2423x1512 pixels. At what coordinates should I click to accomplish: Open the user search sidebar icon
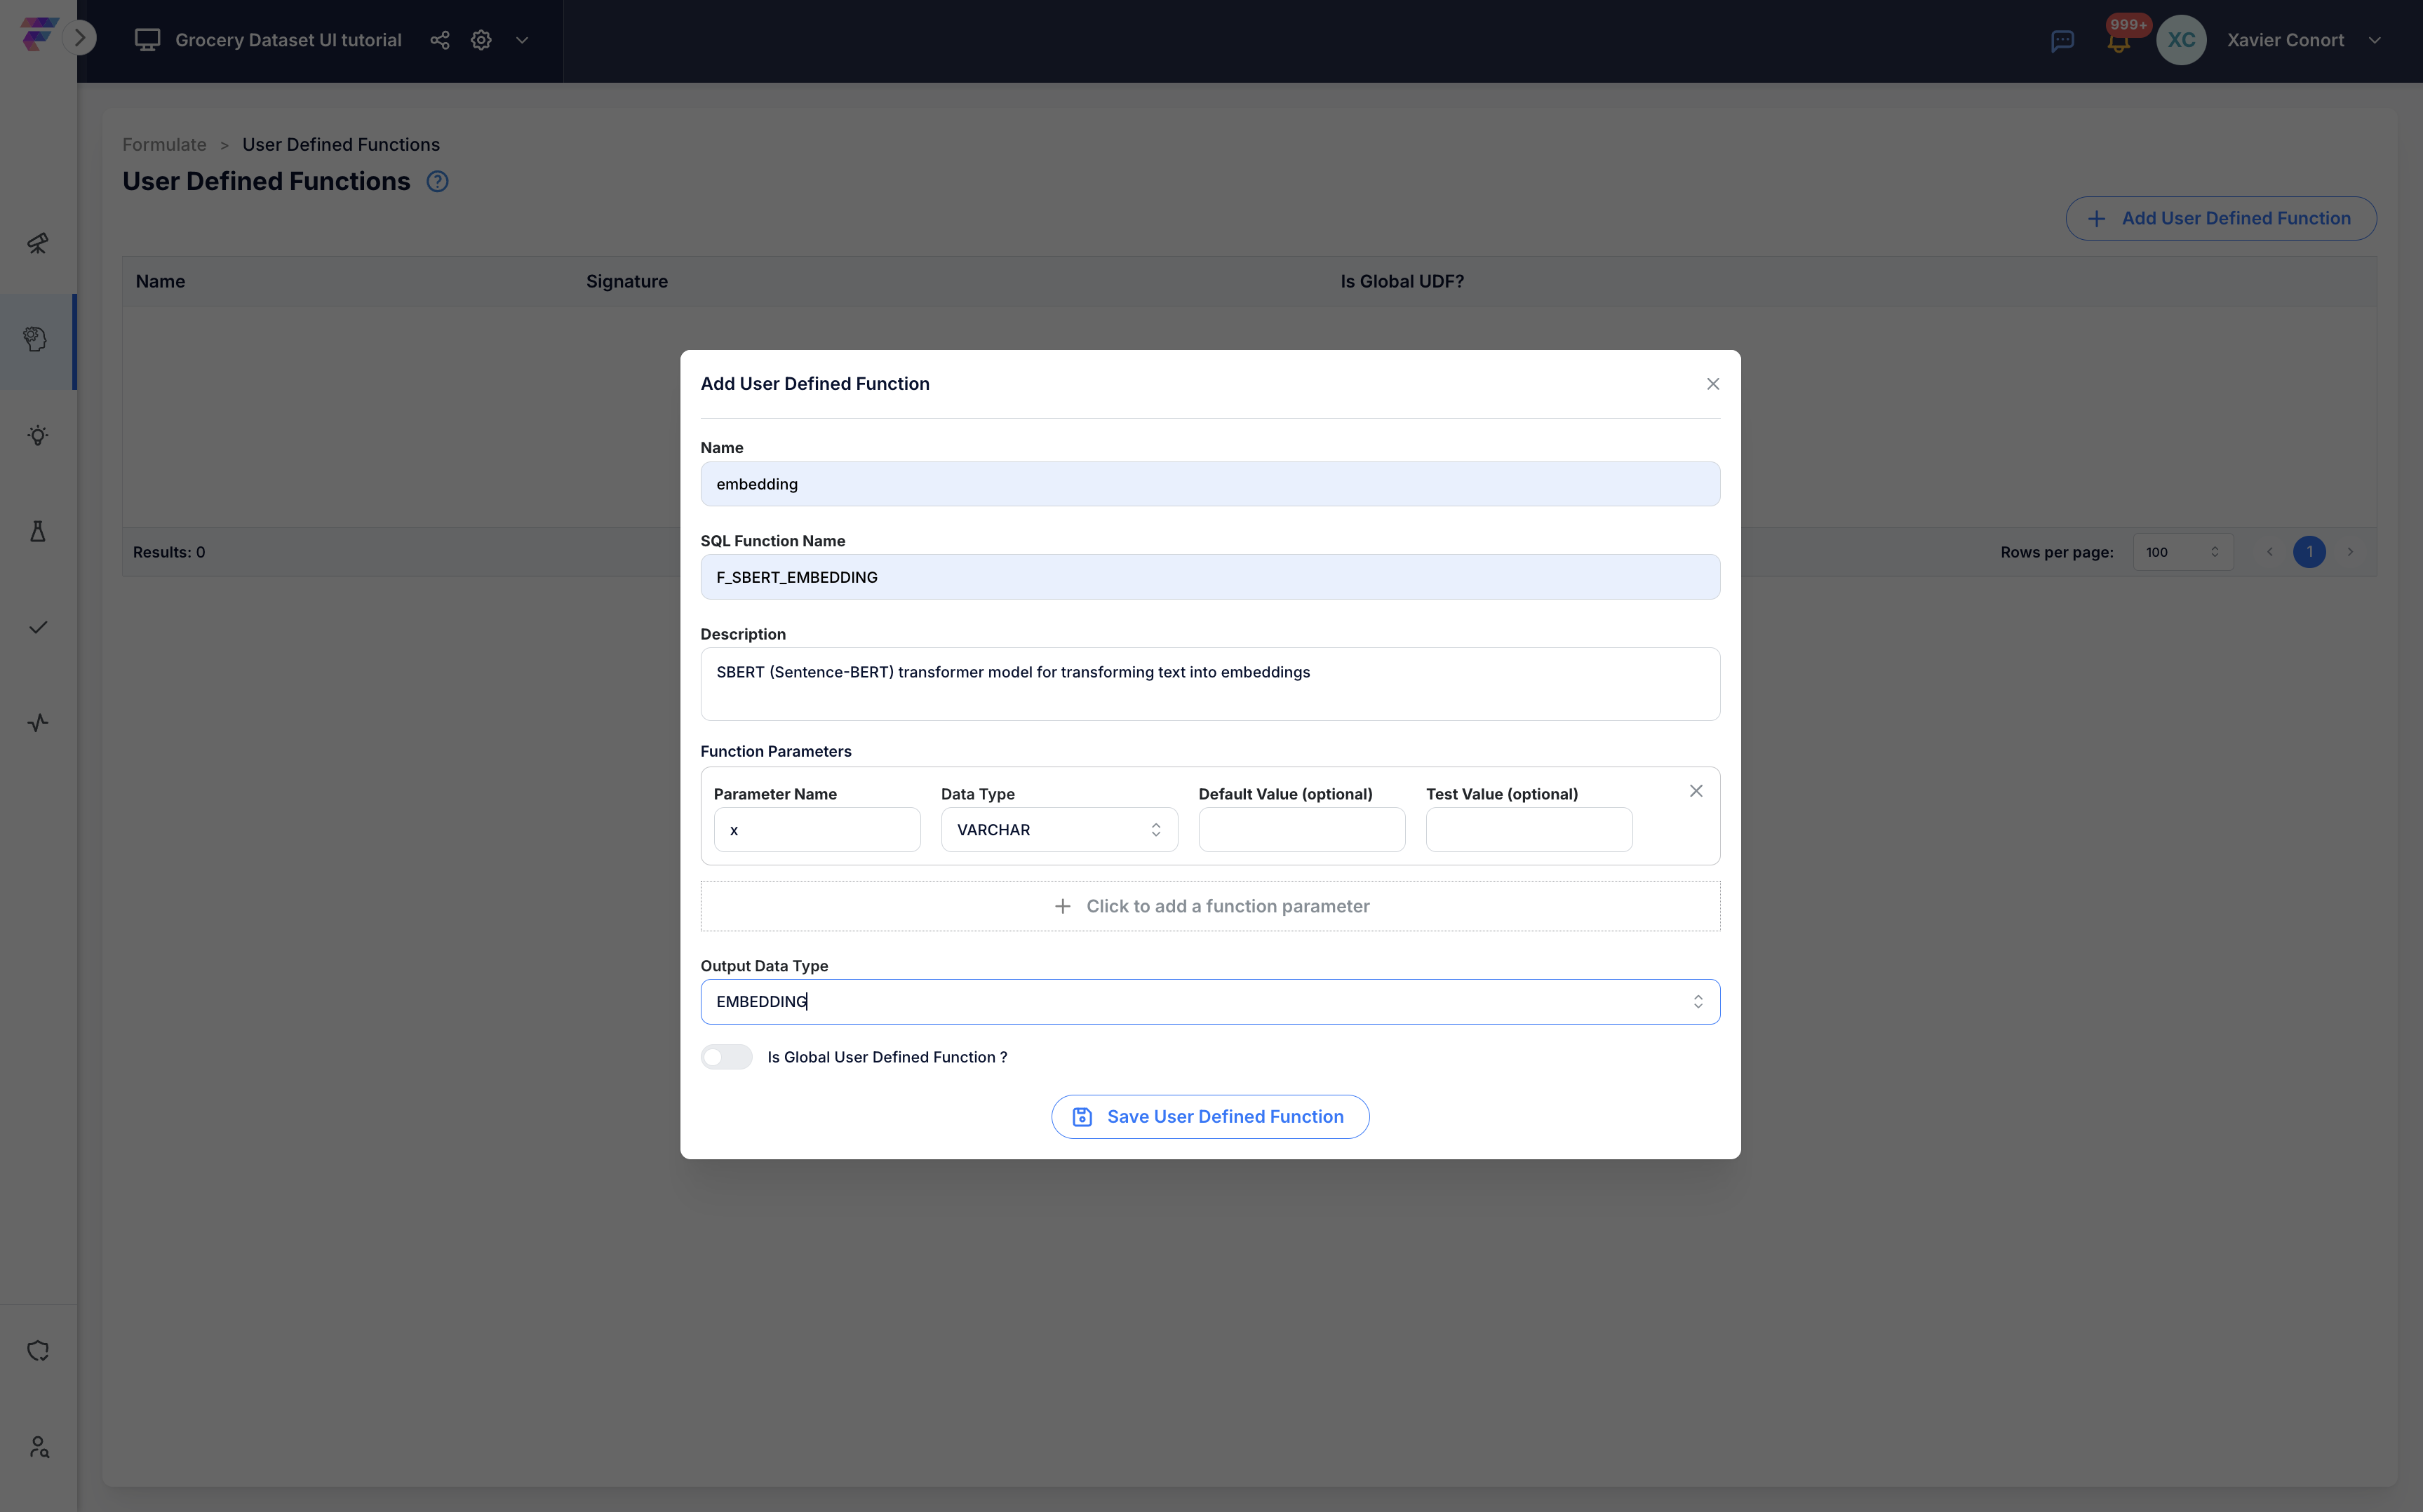pyautogui.click(x=38, y=1447)
